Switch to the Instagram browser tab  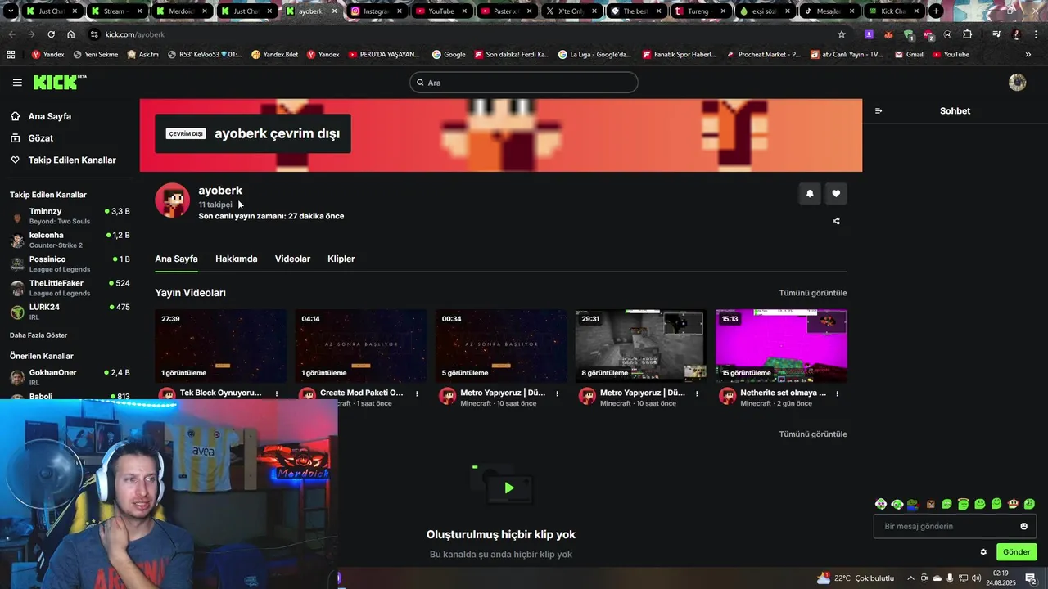click(376, 11)
